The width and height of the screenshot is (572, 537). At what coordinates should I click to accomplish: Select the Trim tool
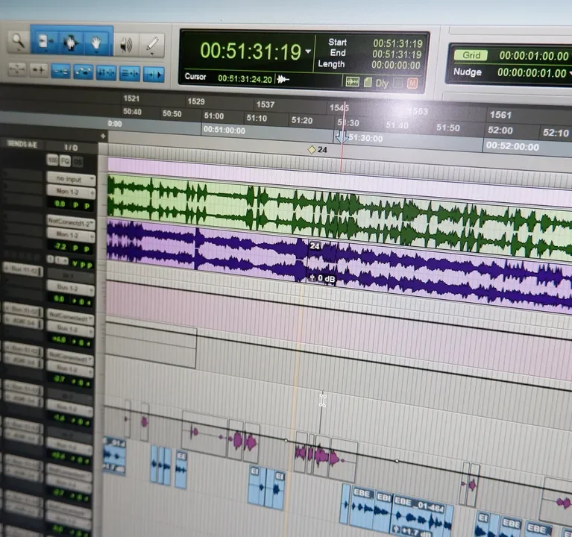tap(44, 43)
